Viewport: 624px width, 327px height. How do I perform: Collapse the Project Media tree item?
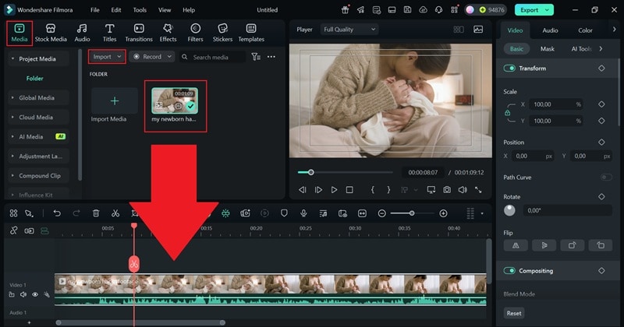pyautogui.click(x=12, y=59)
